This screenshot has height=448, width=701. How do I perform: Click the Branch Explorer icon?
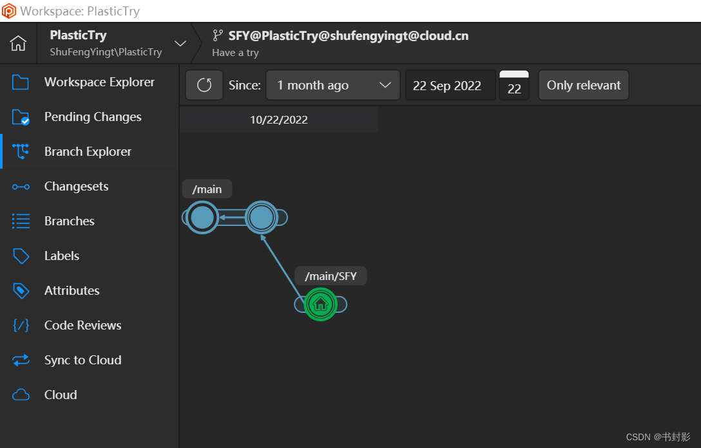coord(21,151)
